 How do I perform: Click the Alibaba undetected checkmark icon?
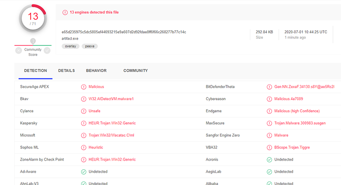[269, 184]
